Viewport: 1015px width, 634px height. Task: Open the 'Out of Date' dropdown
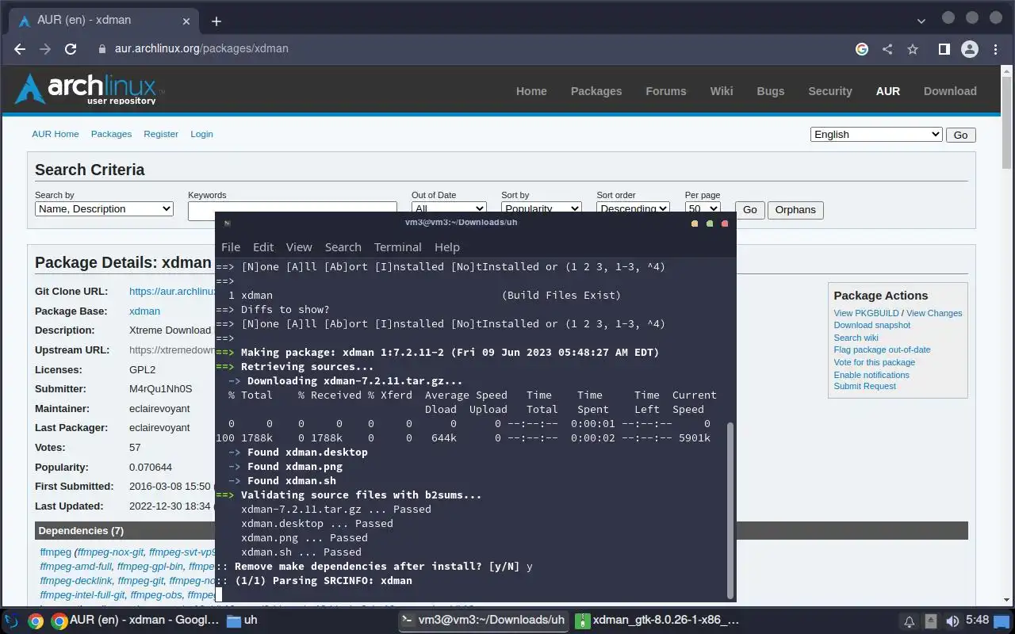pos(449,208)
